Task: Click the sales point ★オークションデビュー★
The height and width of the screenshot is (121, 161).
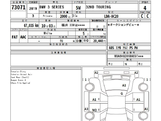Action: (123, 25)
